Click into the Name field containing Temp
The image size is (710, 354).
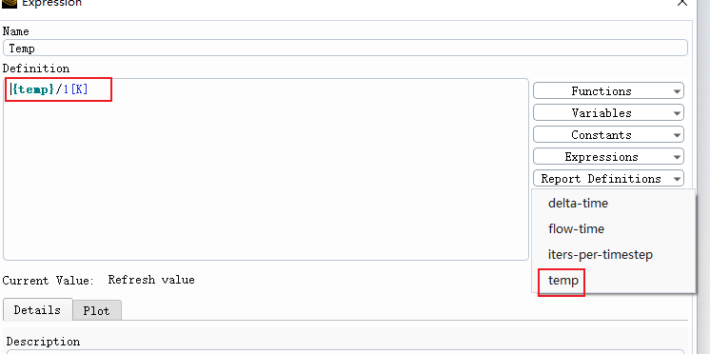(x=345, y=48)
